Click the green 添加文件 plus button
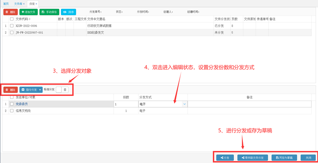Screen dimensions: 318x163 [29, 12]
